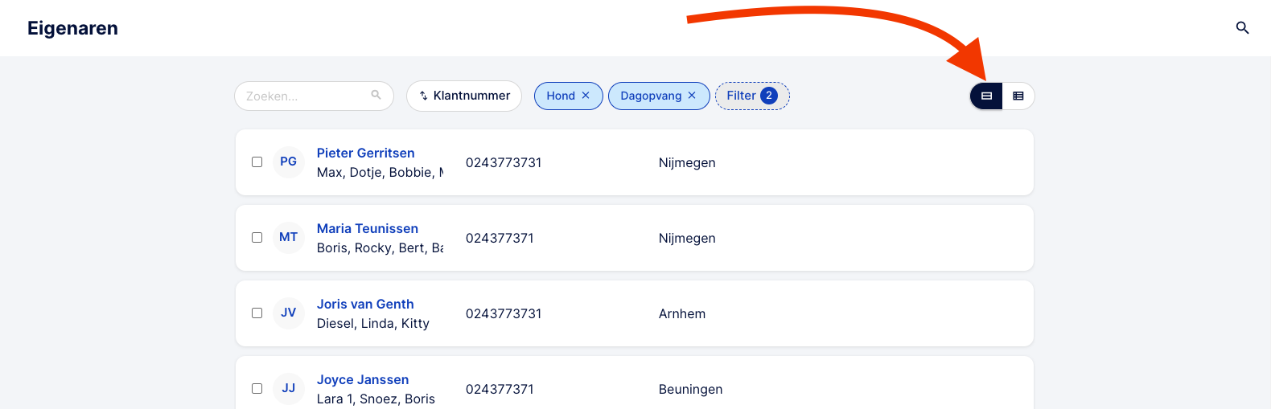
Task: Remove the Hond filter chip
Action: (586, 96)
